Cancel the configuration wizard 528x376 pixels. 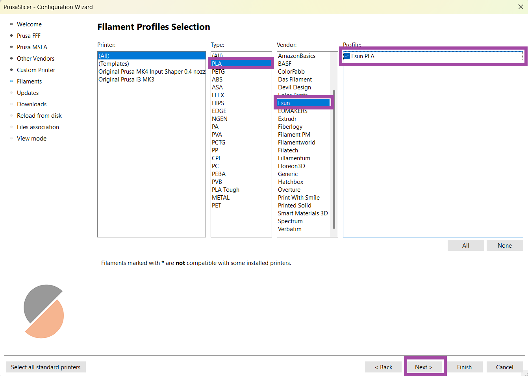(x=504, y=367)
